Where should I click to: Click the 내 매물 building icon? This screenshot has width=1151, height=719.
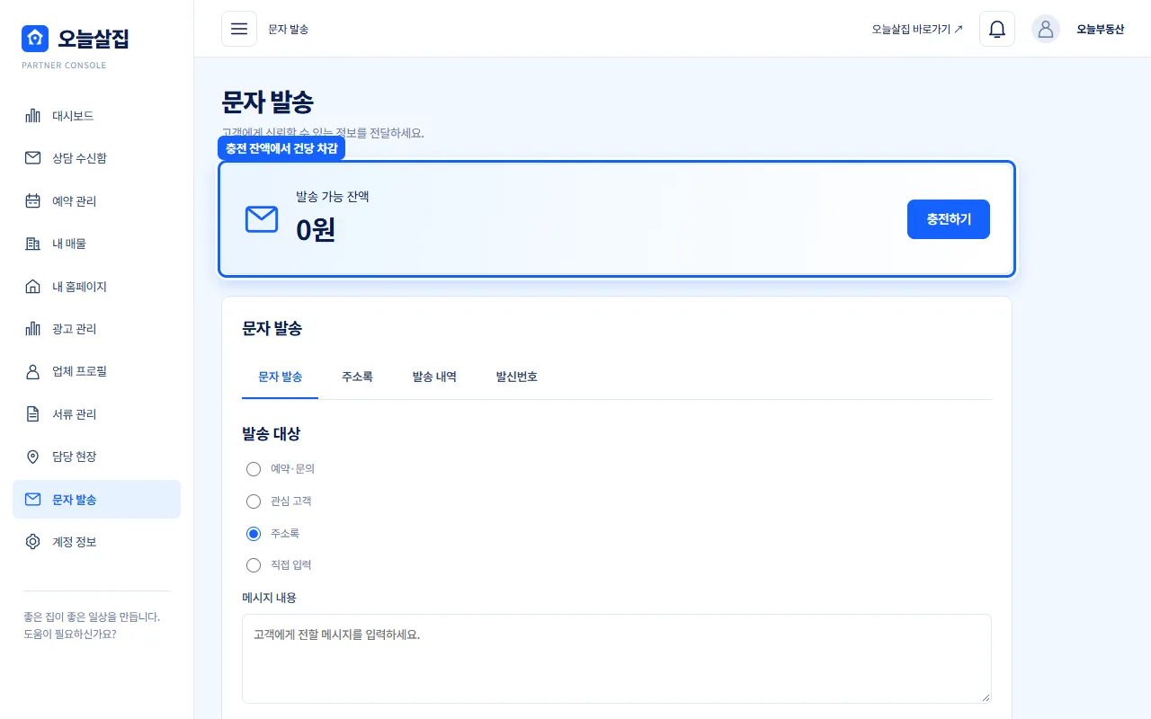(x=33, y=244)
